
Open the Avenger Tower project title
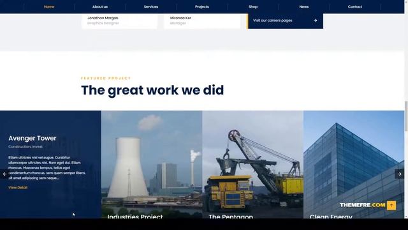click(x=33, y=138)
